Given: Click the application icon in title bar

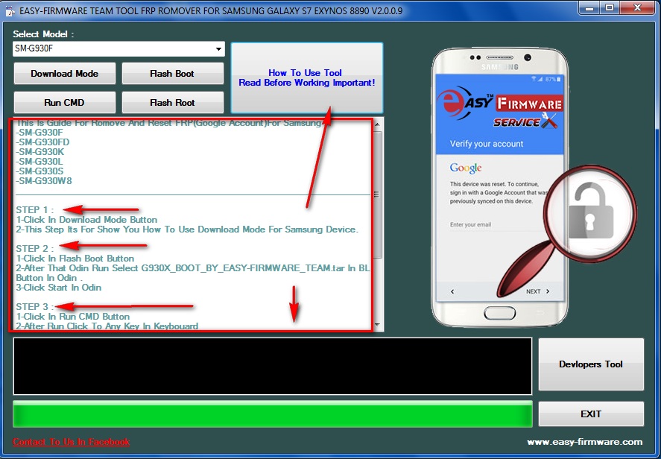Looking at the screenshot, I should (x=10, y=11).
